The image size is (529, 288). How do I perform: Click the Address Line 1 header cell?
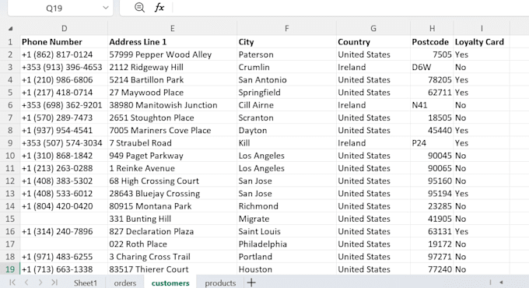point(173,42)
